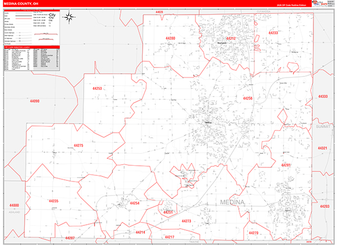Click the large MEDINA county name label

[x=233, y=202]
